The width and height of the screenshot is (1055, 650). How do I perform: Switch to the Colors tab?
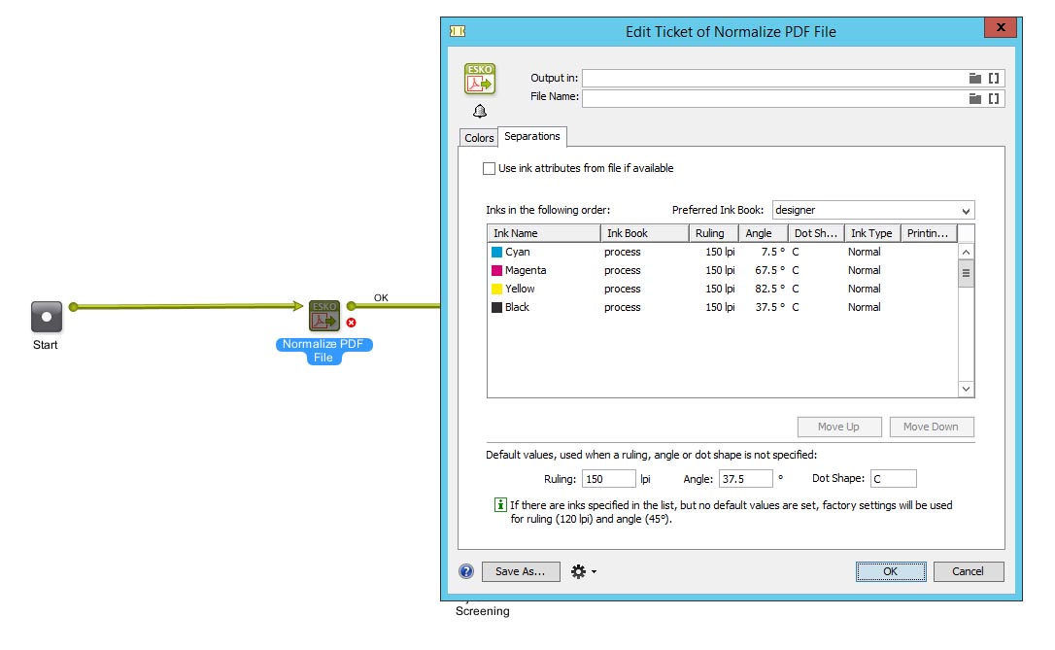click(x=479, y=137)
